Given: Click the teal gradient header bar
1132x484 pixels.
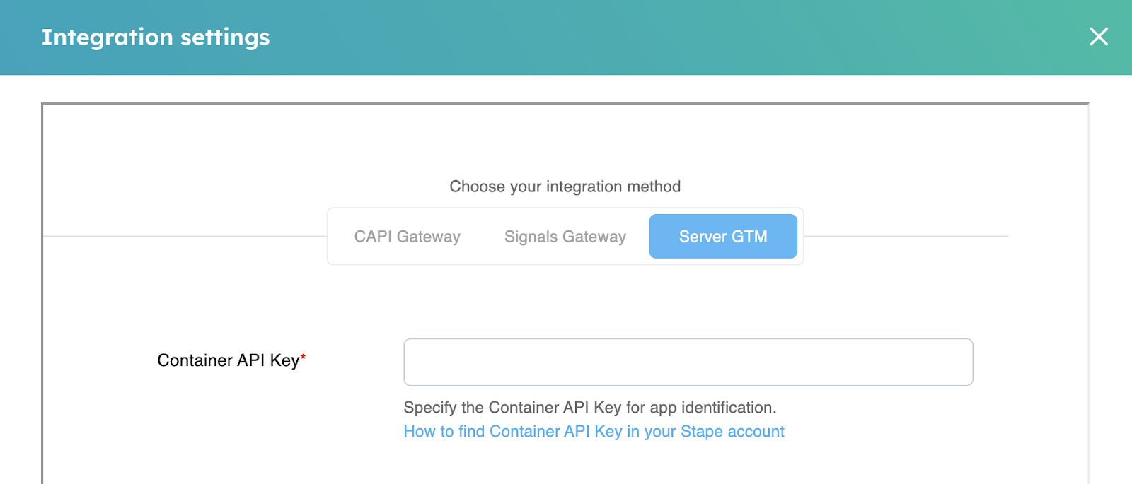Looking at the screenshot, I should point(566,37).
